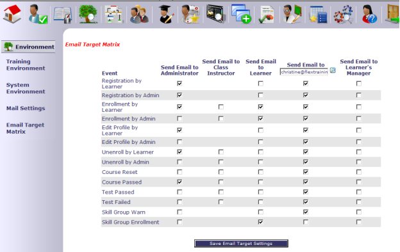Viewport: 400px width, 252px height.
Task: Uncheck custom email for Unenroll by Admin
Action: click(x=306, y=162)
